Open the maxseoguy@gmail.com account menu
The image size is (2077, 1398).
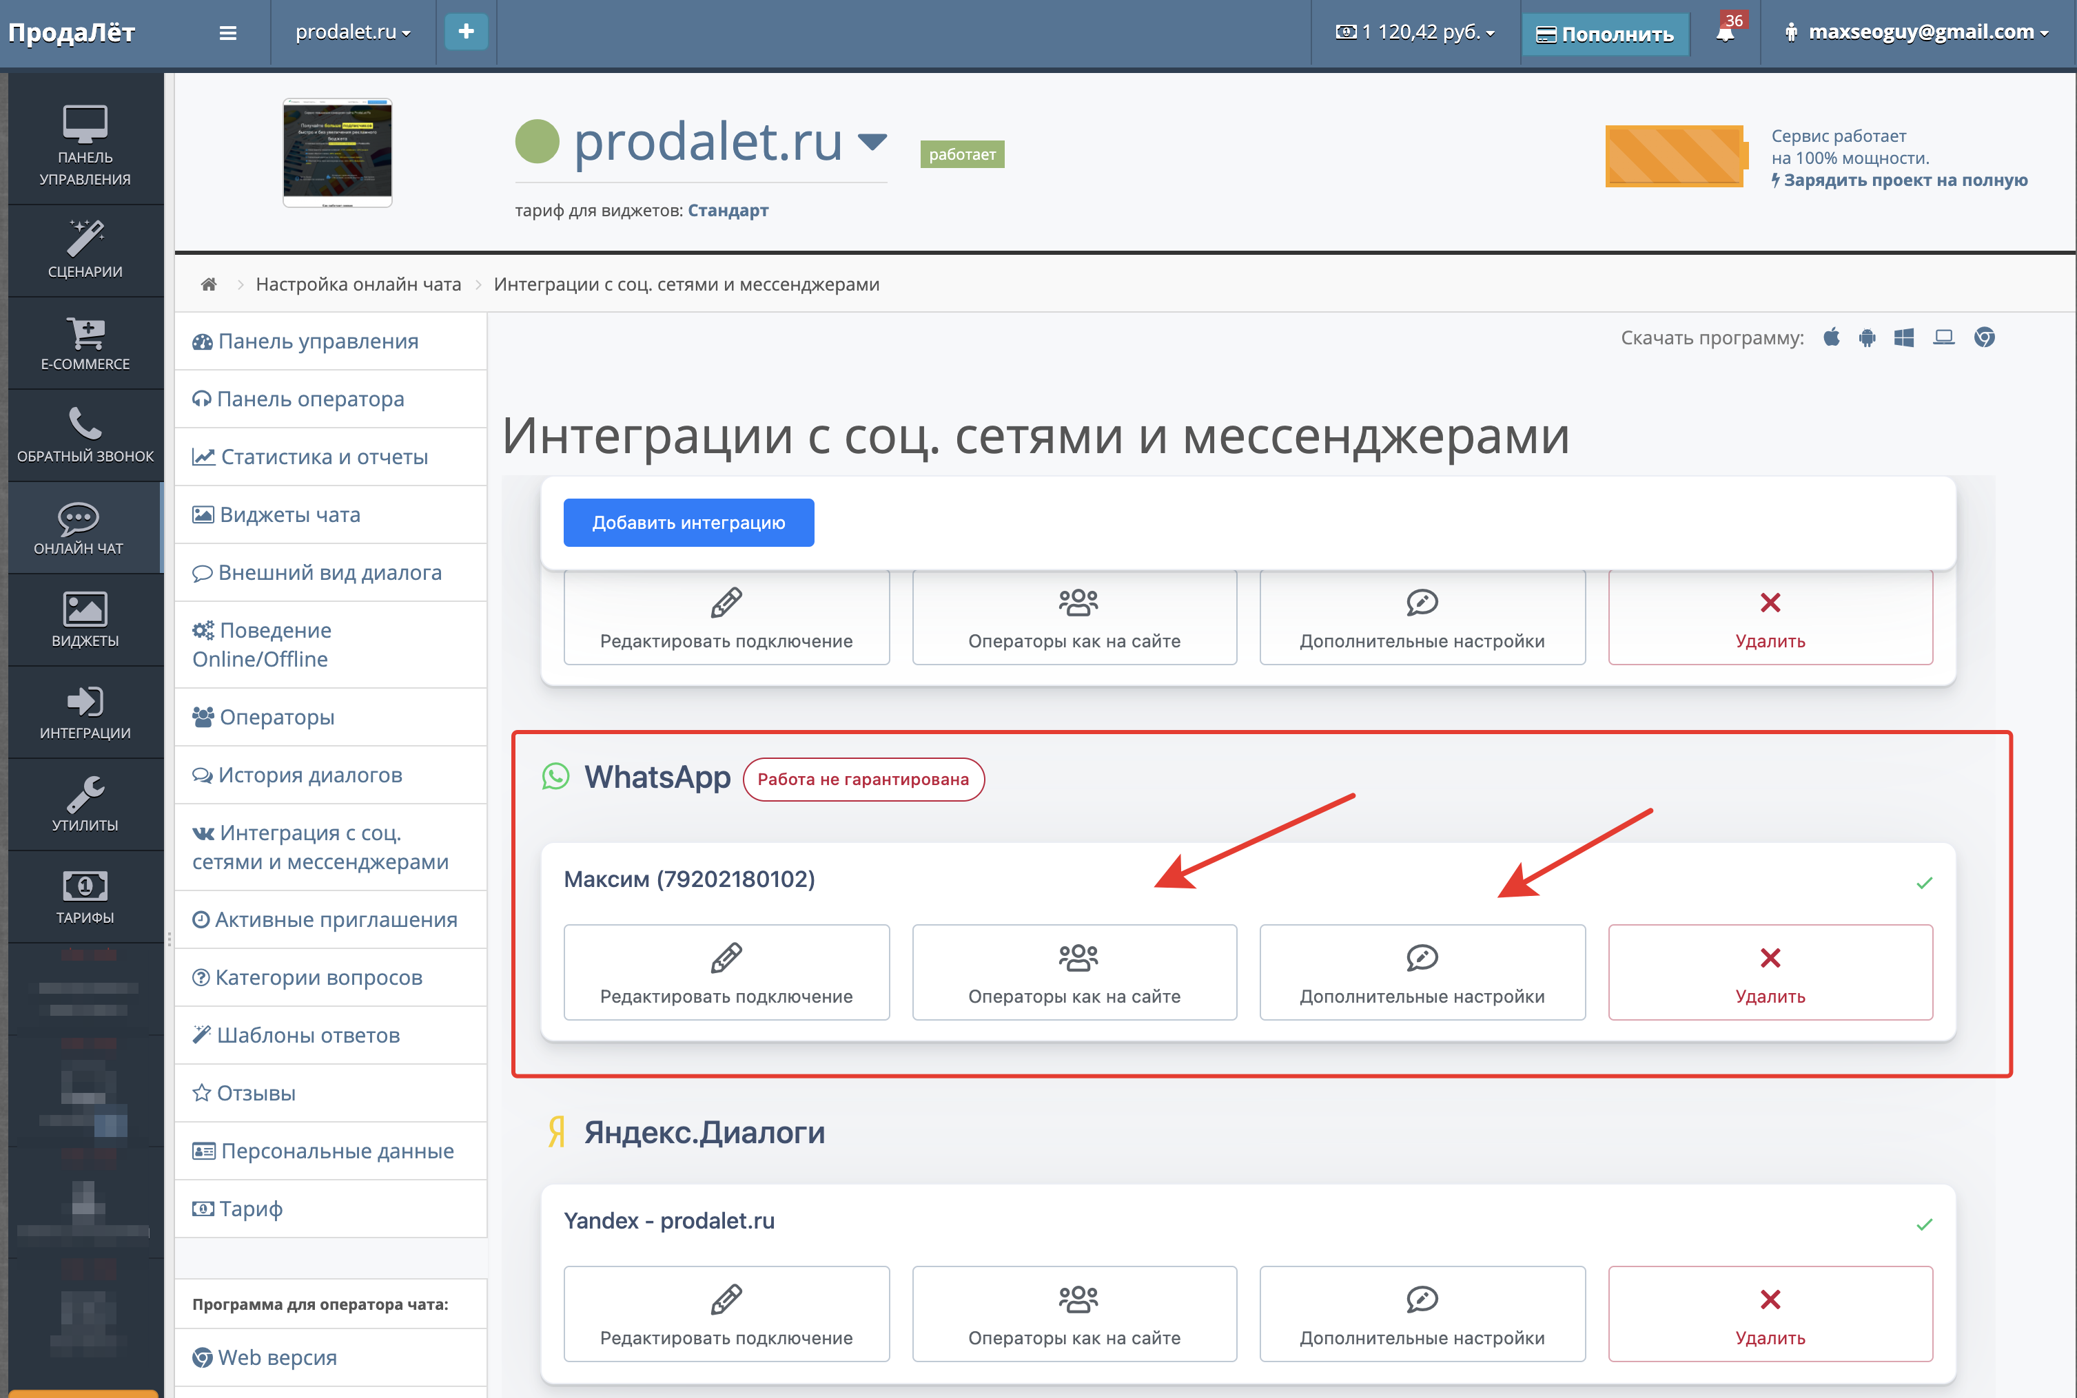pos(1916,32)
